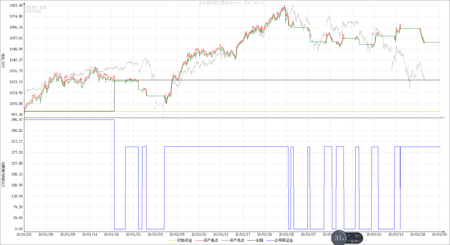Image resolution: width=450 pixels, height=245 pixels.
Task: Click the 20/02/10 date label
Action: coord(199,234)
